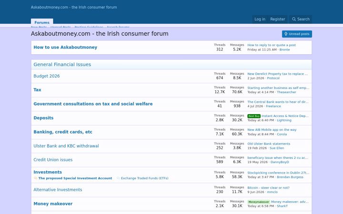This screenshot has width=343, height=214.
Task: Open Exchange Traded Funds (ETFs) subforum
Action: tap(145, 178)
